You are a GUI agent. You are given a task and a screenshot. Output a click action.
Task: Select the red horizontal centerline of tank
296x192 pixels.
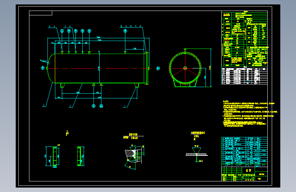click(x=99, y=68)
